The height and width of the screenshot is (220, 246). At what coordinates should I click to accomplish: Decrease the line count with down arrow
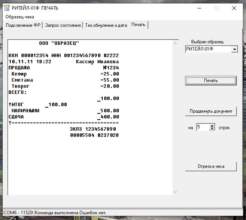[x=212, y=129]
